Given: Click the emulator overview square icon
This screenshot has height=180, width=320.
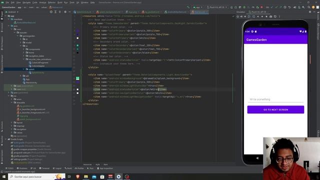Looking at the screenshot, I should (x=266, y=16).
